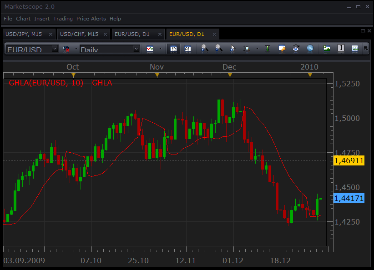Select the cursor pointer tool icon
The image size is (374, 270).
tap(232, 49)
